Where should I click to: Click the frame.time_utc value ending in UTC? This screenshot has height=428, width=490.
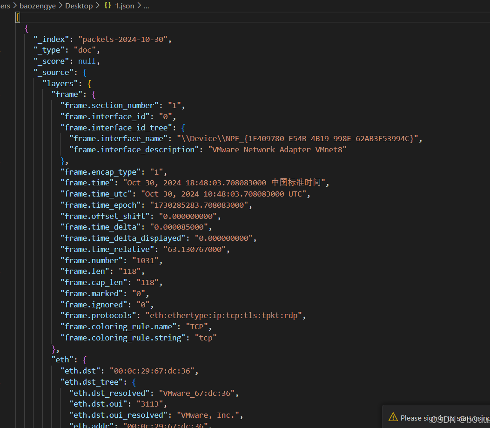click(x=224, y=194)
